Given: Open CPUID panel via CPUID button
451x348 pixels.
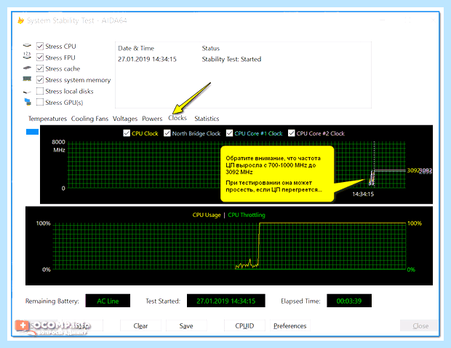Looking at the screenshot, I should click(244, 326).
